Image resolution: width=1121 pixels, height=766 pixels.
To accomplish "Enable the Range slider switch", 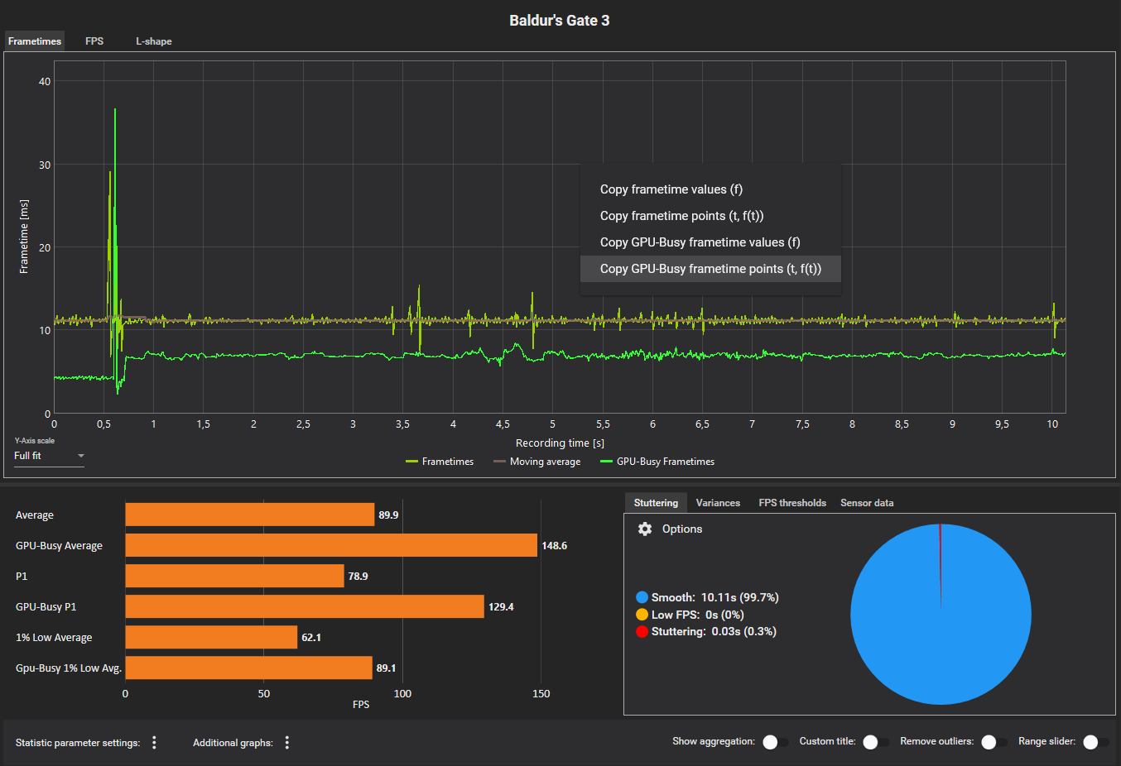I will tap(1095, 742).
